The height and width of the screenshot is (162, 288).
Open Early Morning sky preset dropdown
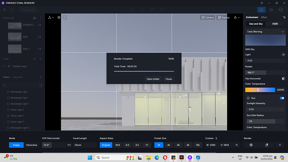click(x=265, y=32)
